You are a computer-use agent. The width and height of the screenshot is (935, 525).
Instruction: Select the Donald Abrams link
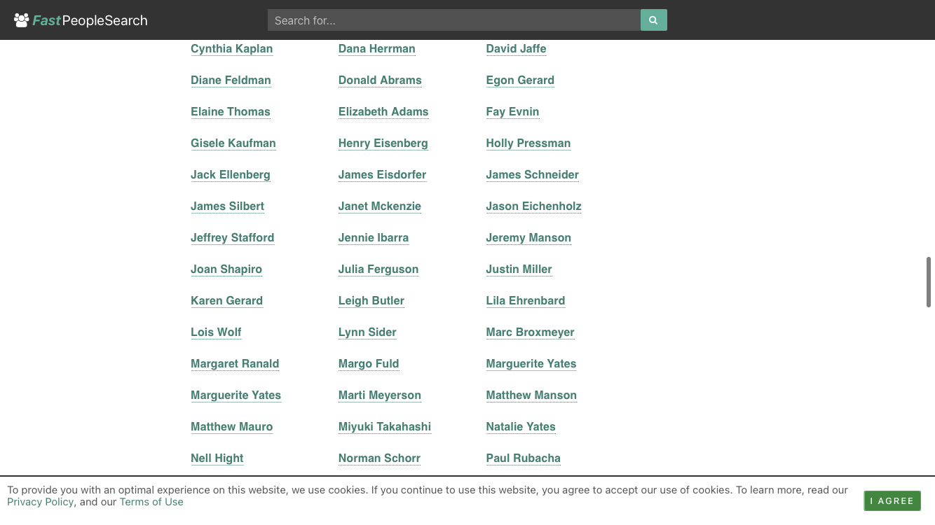coord(380,80)
